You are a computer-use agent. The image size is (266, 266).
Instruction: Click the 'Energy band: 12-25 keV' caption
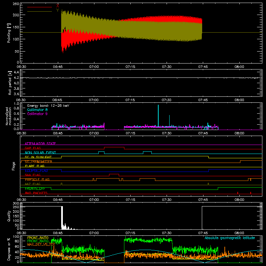(48, 106)
